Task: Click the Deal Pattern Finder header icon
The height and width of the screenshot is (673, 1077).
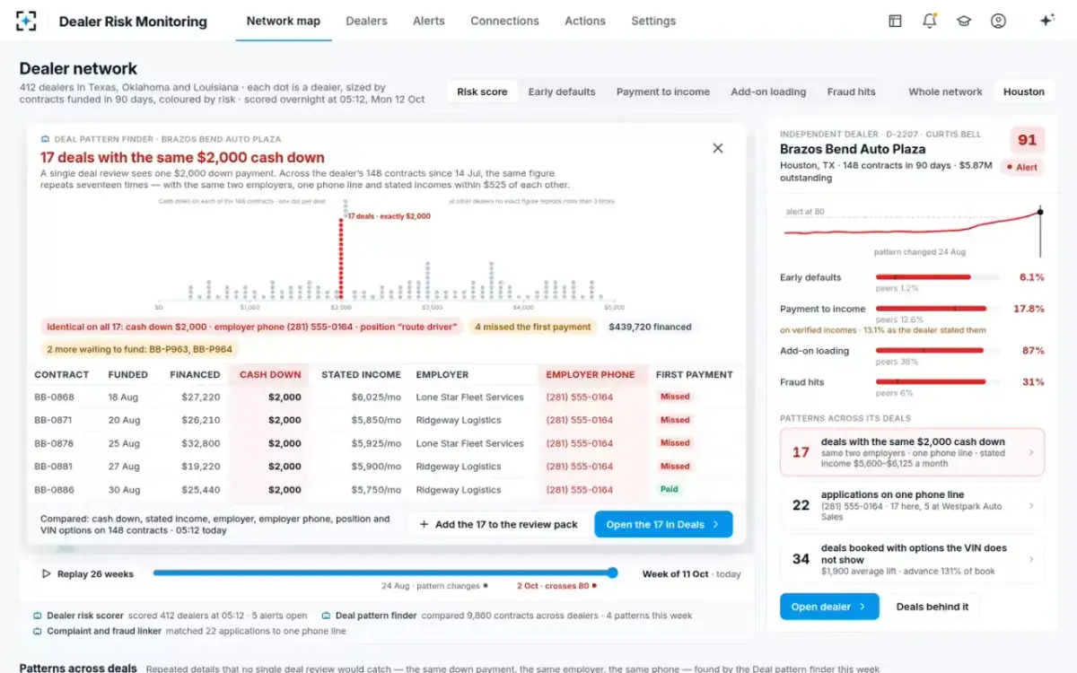Action: tap(45, 139)
